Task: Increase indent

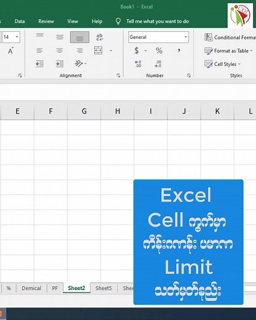Action: click(x=60, y=64)
